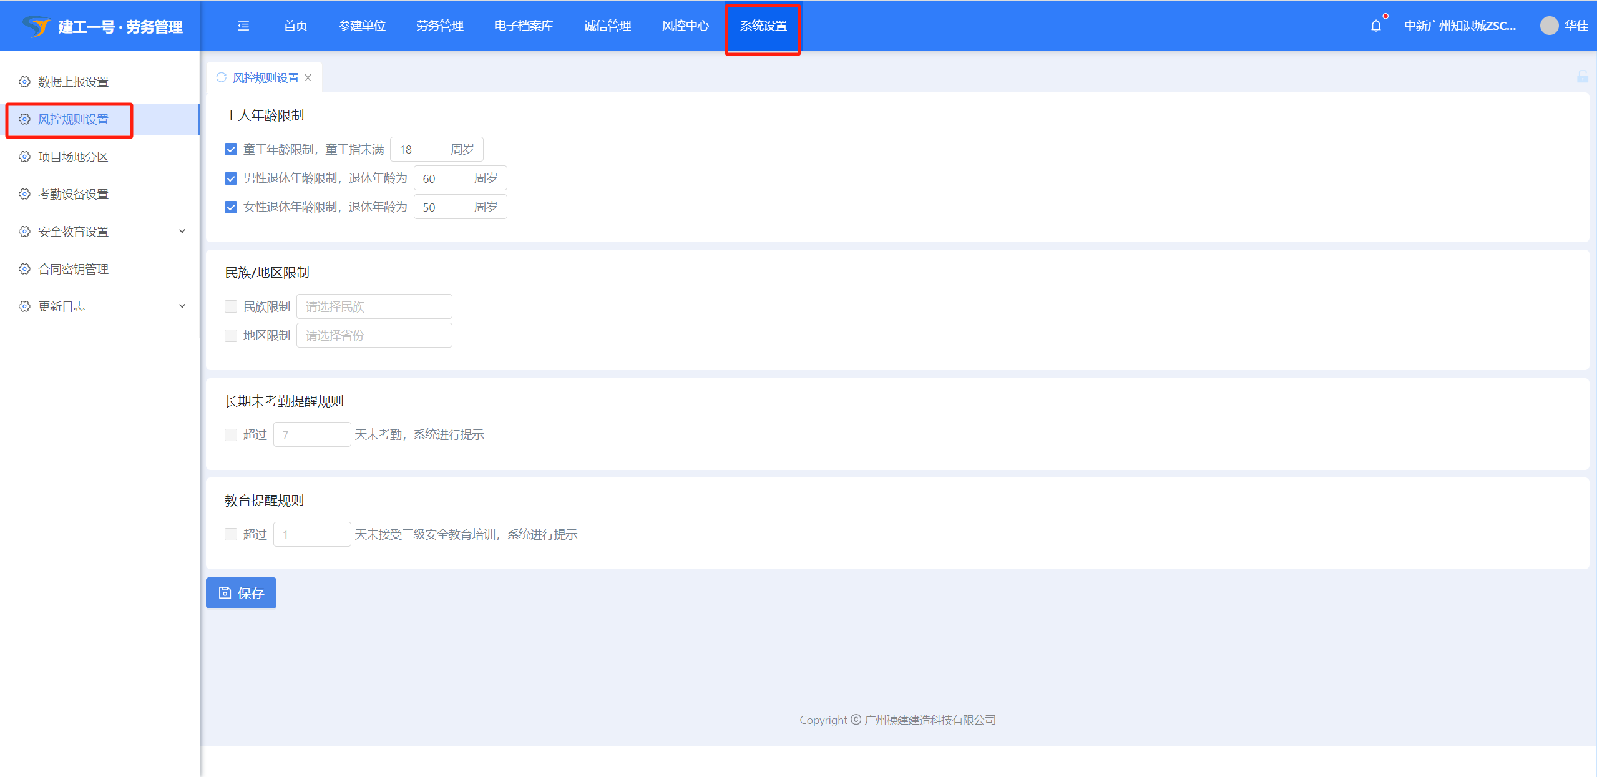Screen dimensions: 1597x777
Task: Go to 风控中心 in top navigation
Action: click(x=685, y=26)
